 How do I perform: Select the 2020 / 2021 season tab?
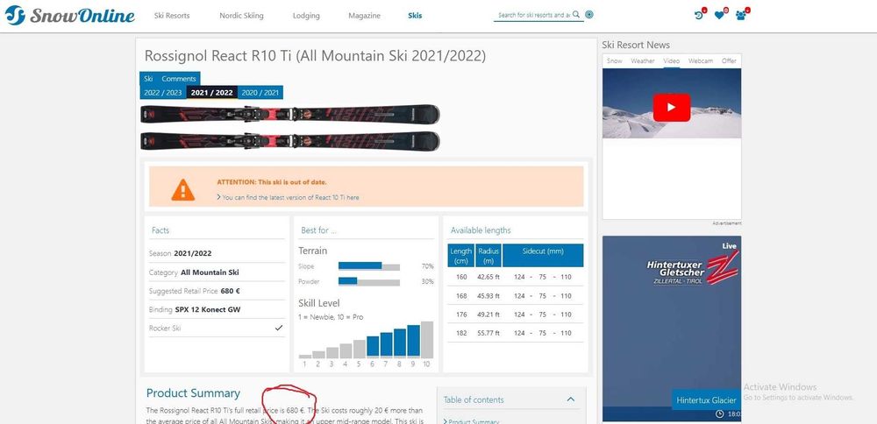tap(260, 93)
